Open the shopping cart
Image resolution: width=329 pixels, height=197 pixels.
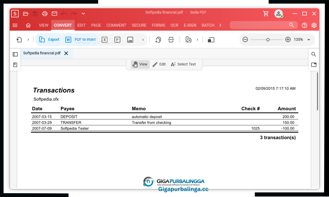[x=266, y=14]
